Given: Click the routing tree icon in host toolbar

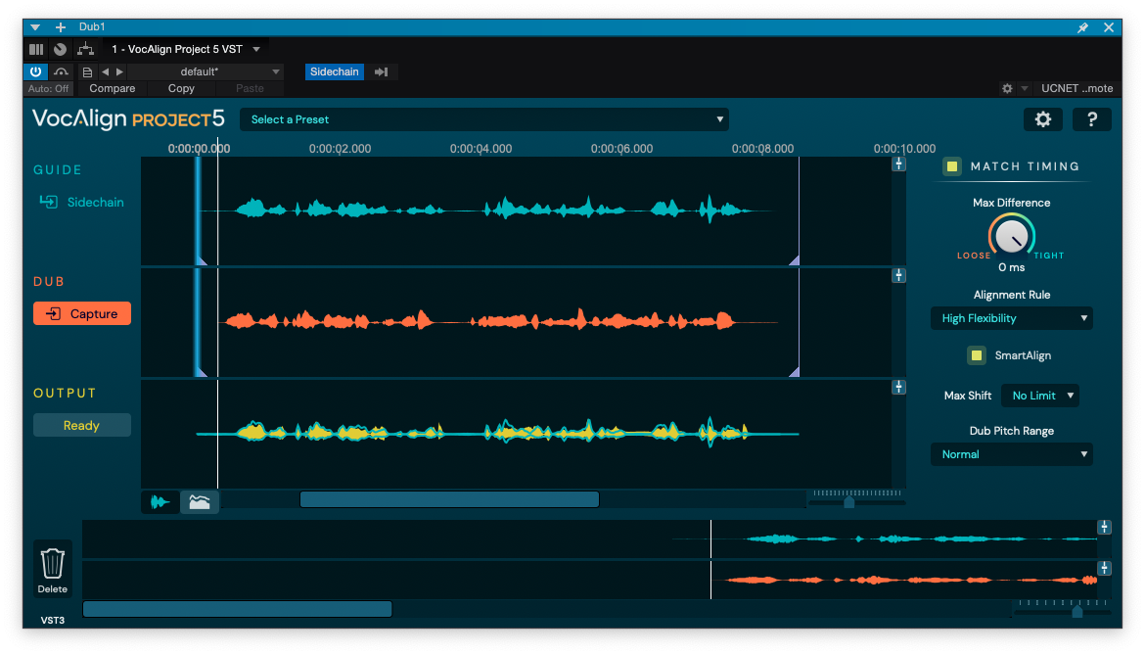Looking at the screenshot, I should click(85, 49).
